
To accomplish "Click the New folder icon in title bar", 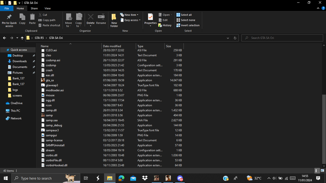I will coord(15,3).
